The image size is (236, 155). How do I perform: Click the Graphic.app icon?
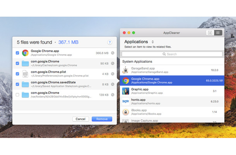(125, 91)
